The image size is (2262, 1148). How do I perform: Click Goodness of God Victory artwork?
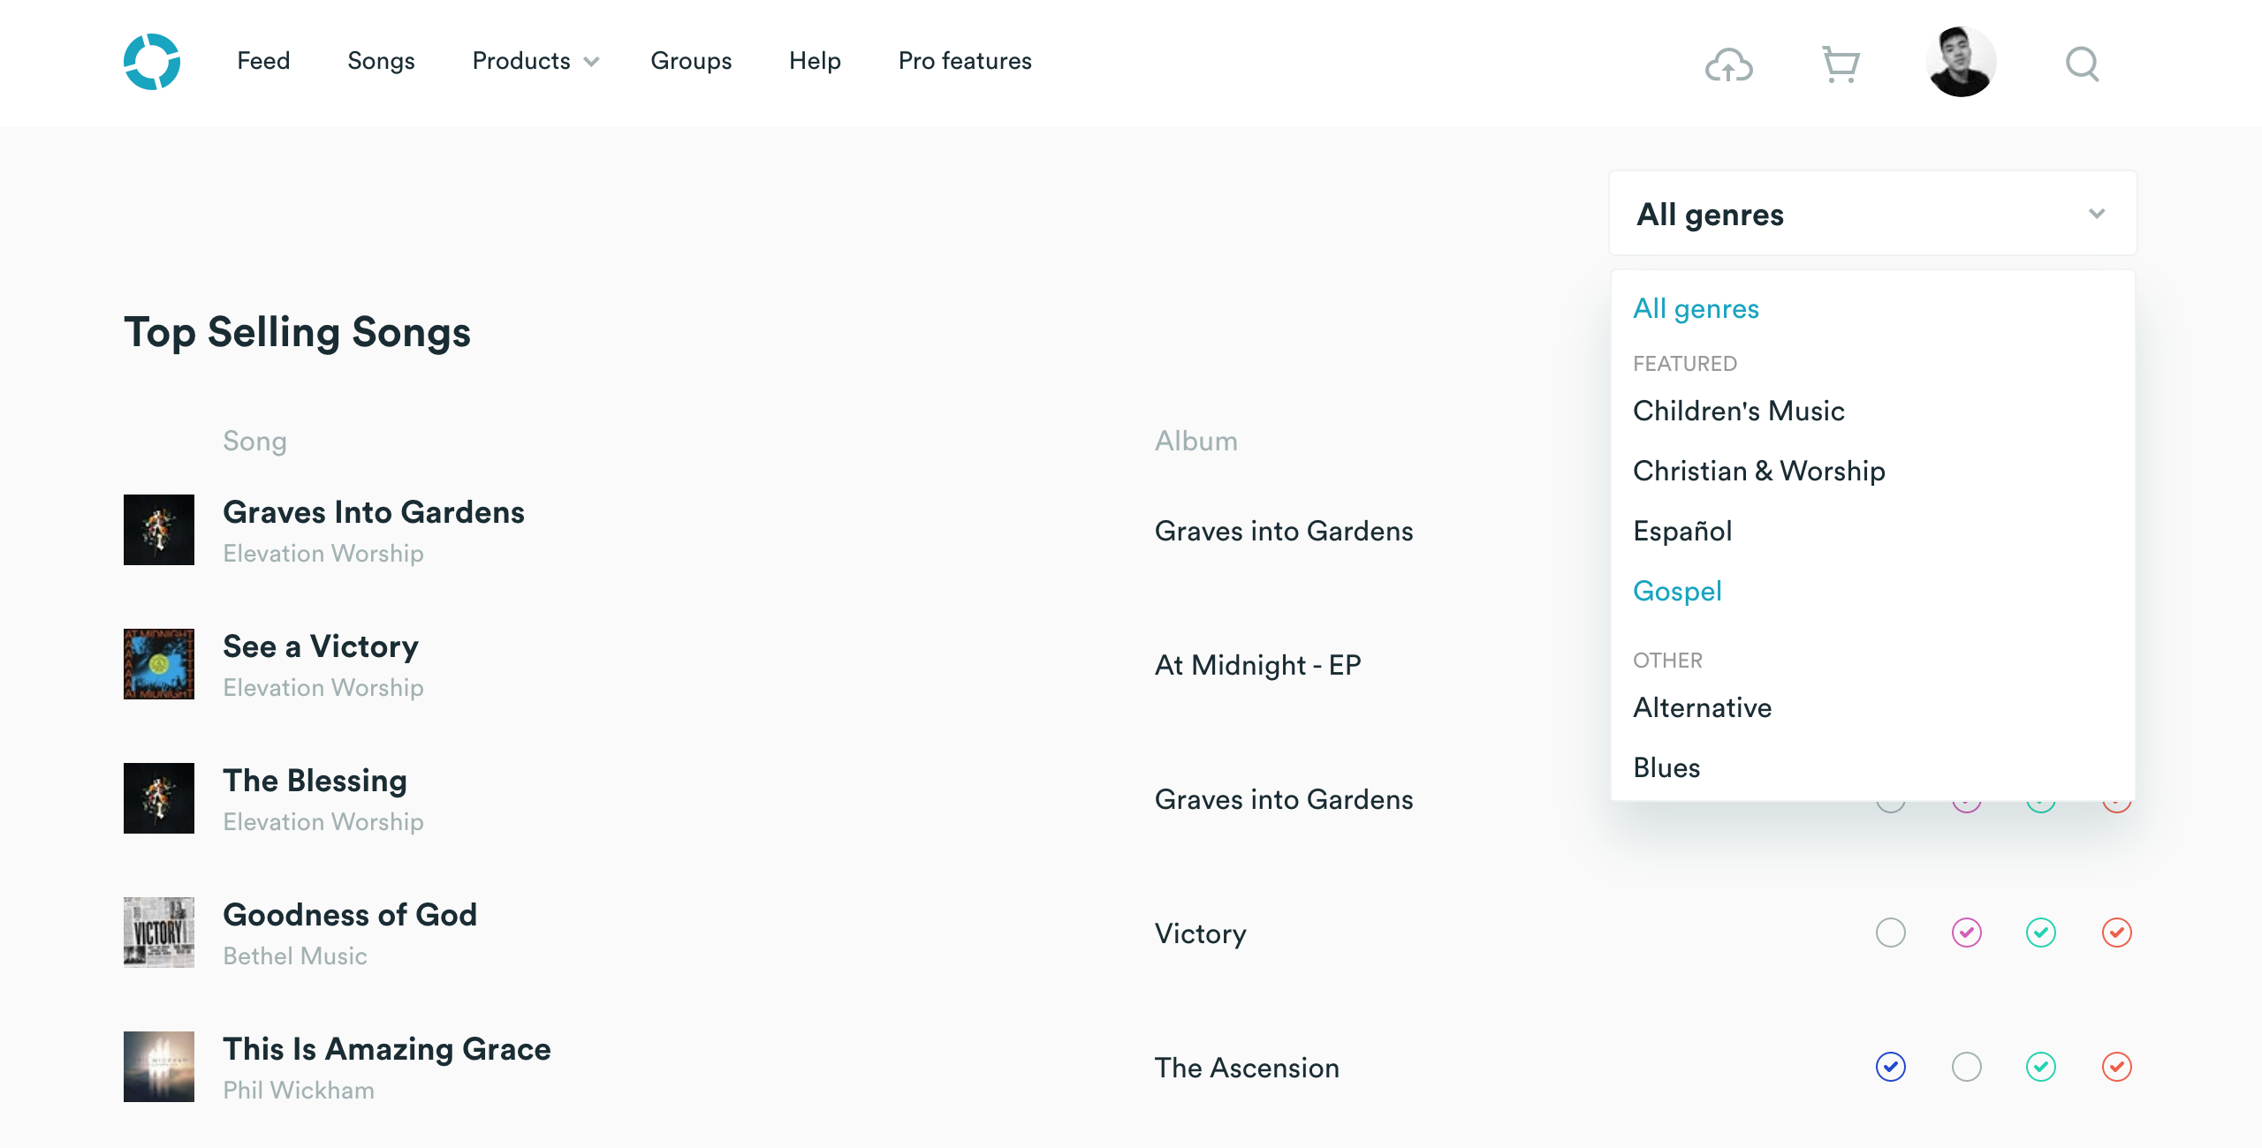tap(159, 933)
